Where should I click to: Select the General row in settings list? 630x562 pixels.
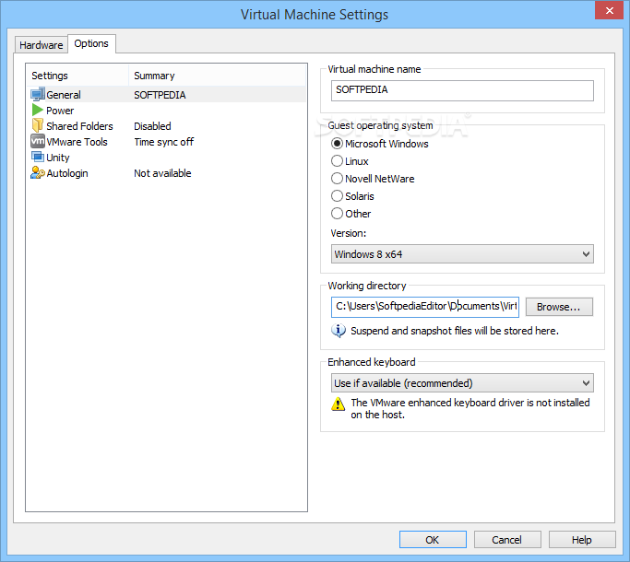point(166,94)
